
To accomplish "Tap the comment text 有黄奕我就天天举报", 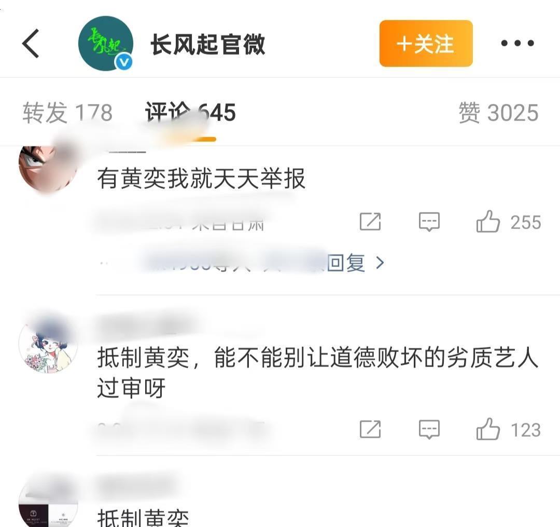I will click(201, 179).
